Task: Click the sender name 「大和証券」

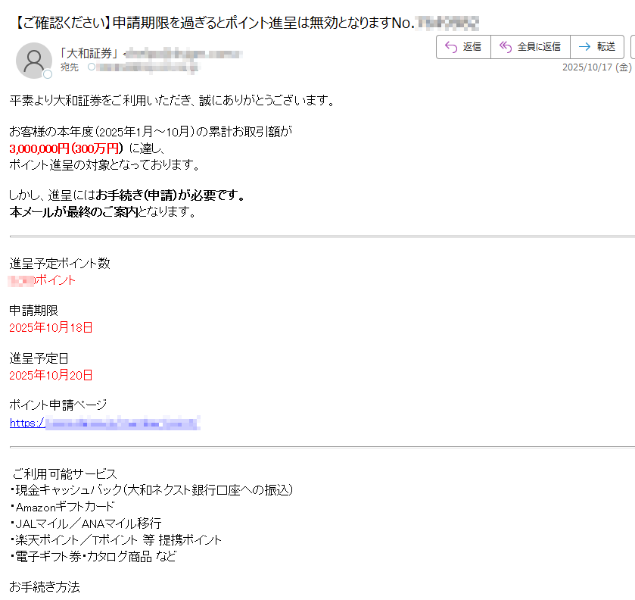Action: coord(88,54)
